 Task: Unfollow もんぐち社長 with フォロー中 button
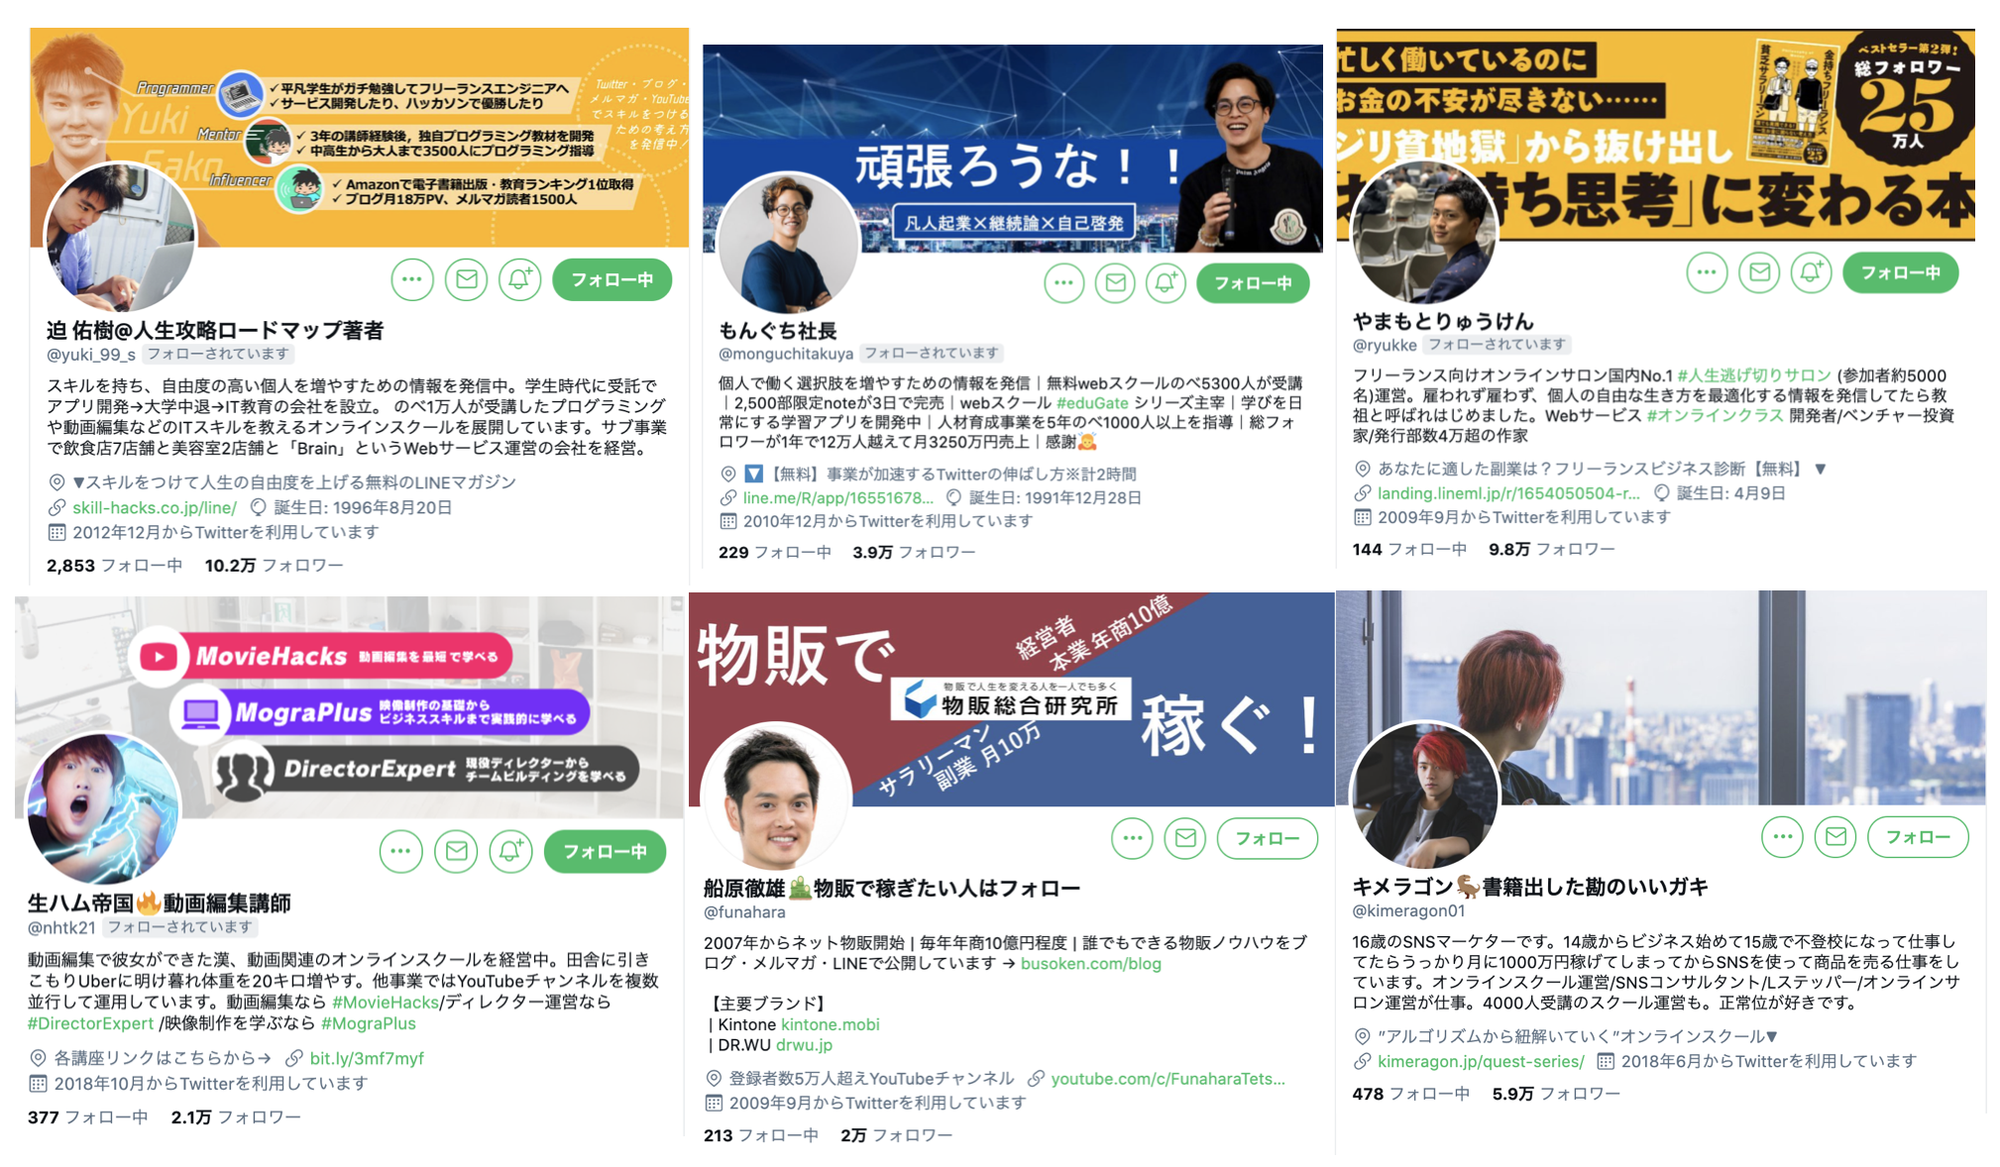[1253, 283]
